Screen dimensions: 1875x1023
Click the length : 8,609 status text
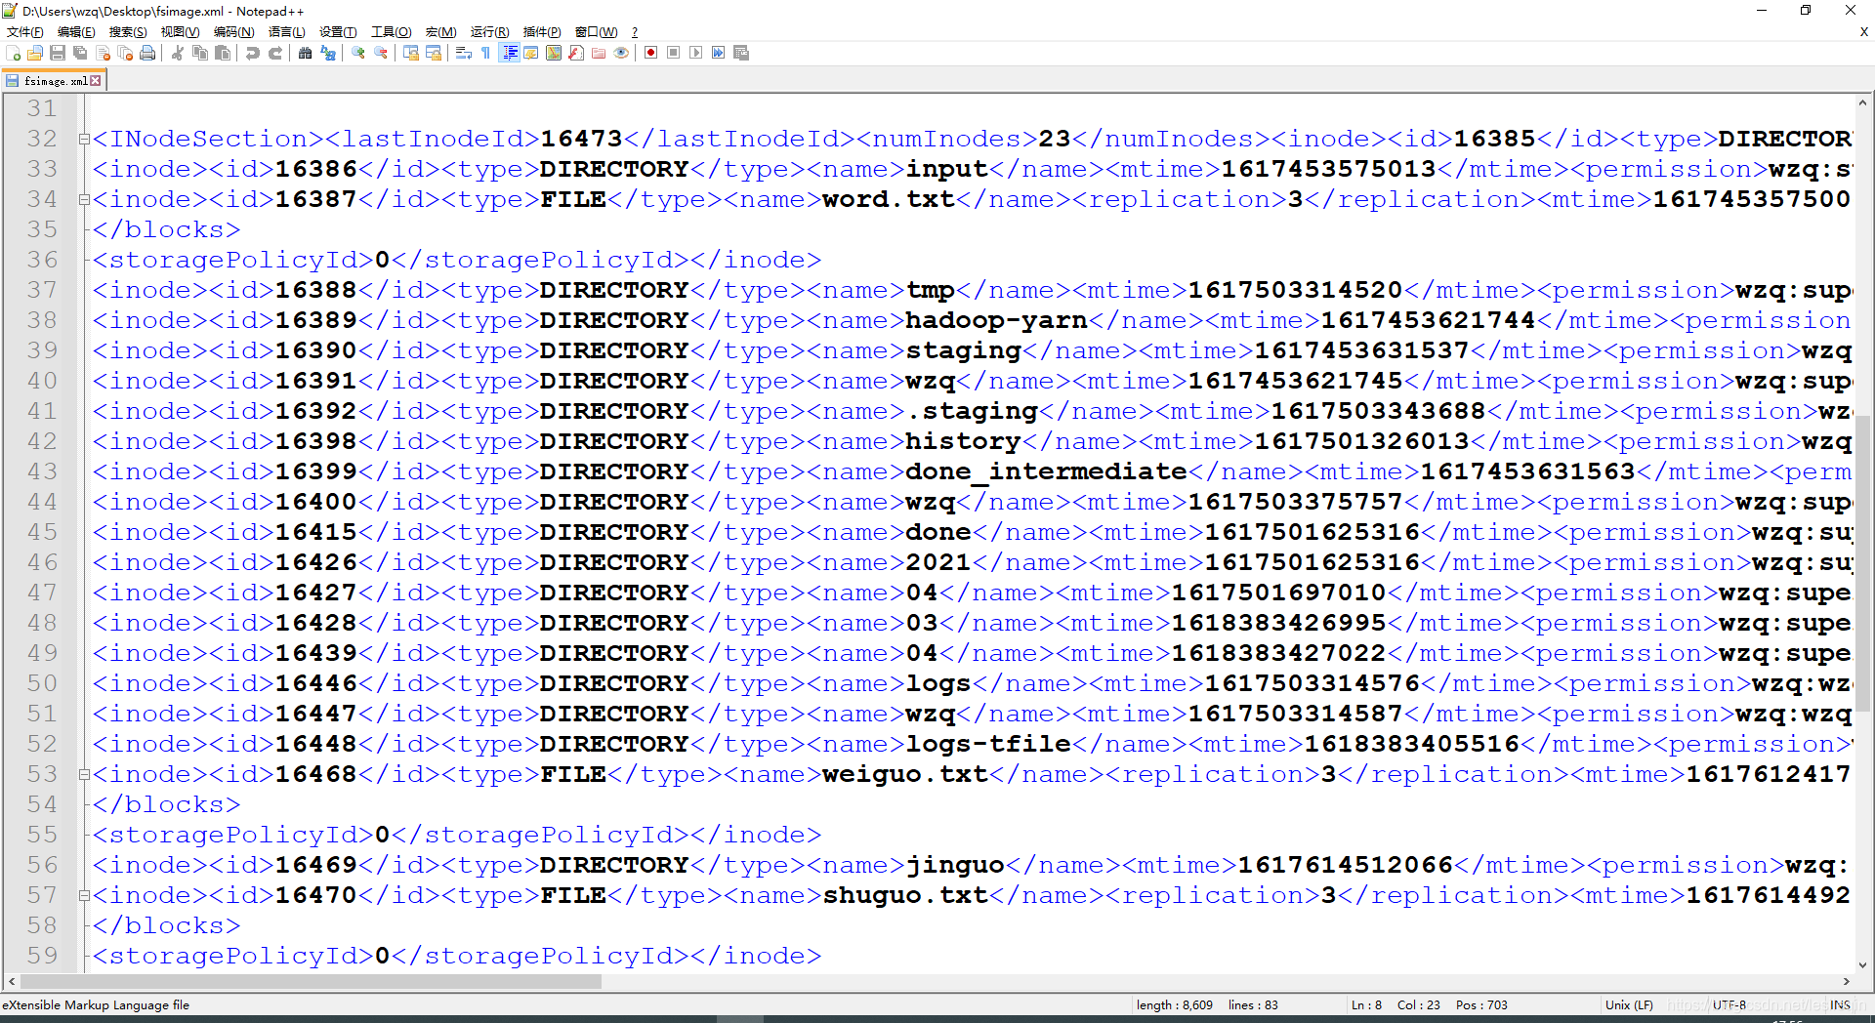[1175, 1005]
